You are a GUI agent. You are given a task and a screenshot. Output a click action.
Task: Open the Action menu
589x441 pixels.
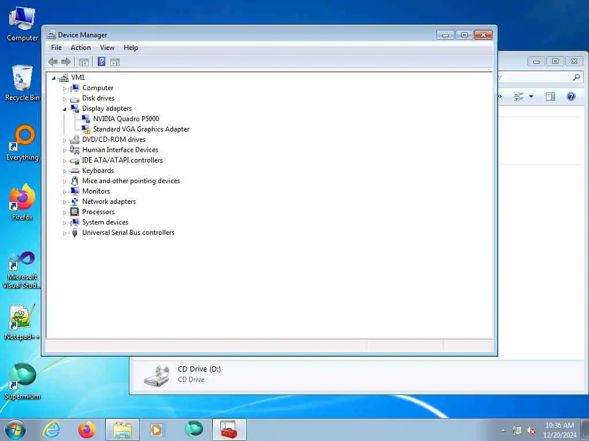(x=81, y=48)
